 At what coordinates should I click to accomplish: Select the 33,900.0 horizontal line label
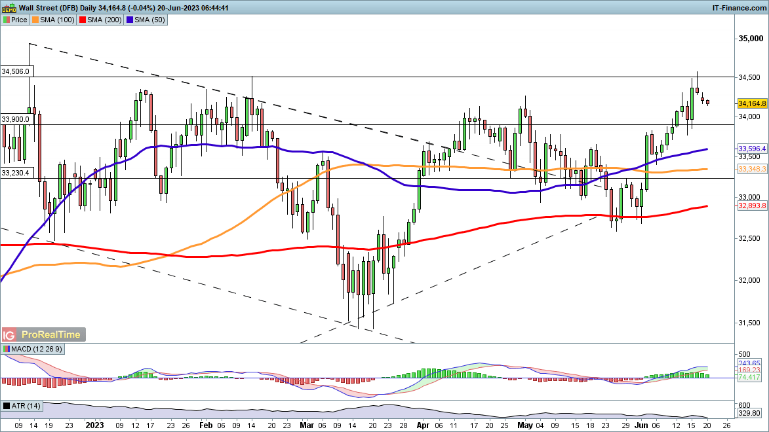16,119
